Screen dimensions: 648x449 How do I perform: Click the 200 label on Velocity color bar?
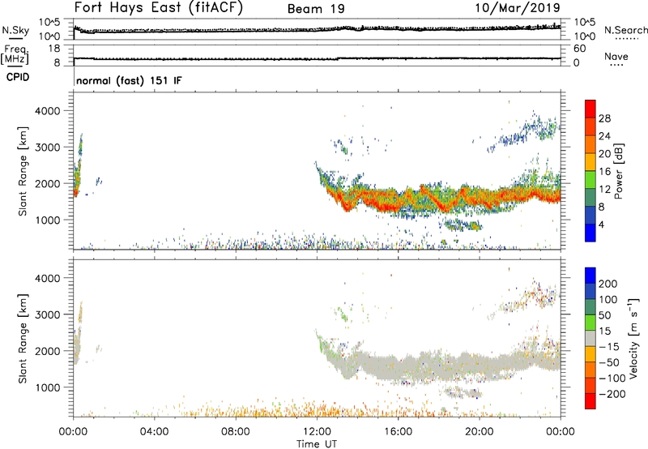coord(608,284)
